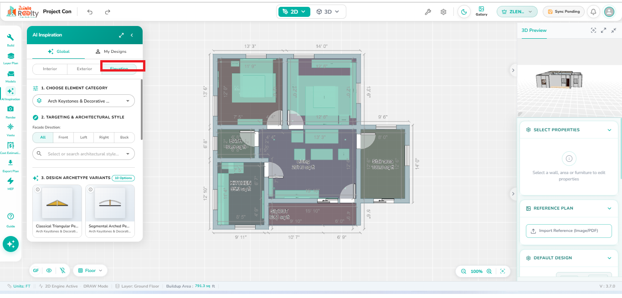The image size is (622, 298).
Task: Switch to the My Designs tab
Action: [x=111, y=51]
